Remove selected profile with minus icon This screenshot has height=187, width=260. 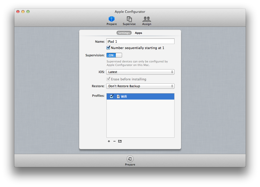(x=114, y=141)
